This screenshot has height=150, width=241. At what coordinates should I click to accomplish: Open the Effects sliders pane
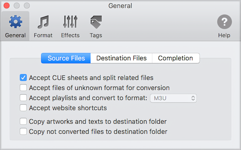point(70,22)
